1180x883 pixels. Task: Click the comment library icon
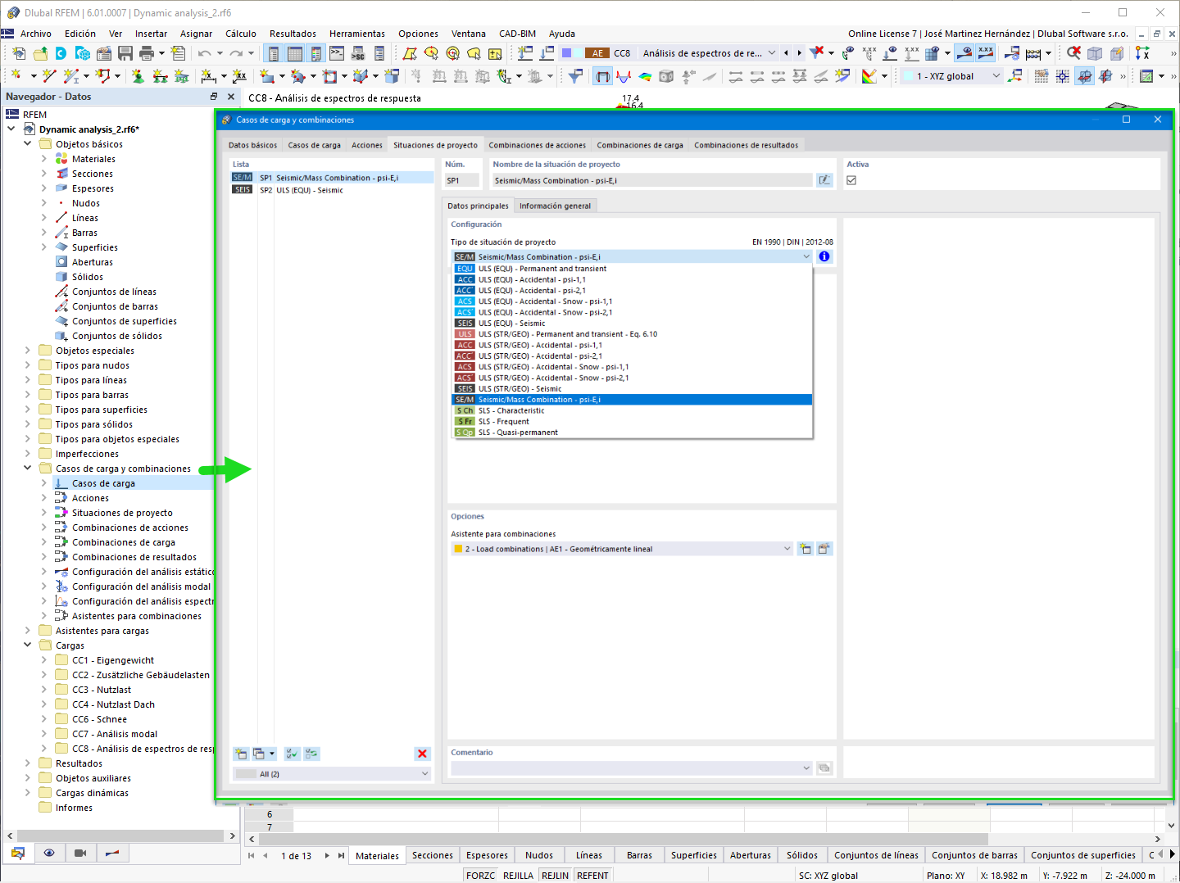[824, 768]
